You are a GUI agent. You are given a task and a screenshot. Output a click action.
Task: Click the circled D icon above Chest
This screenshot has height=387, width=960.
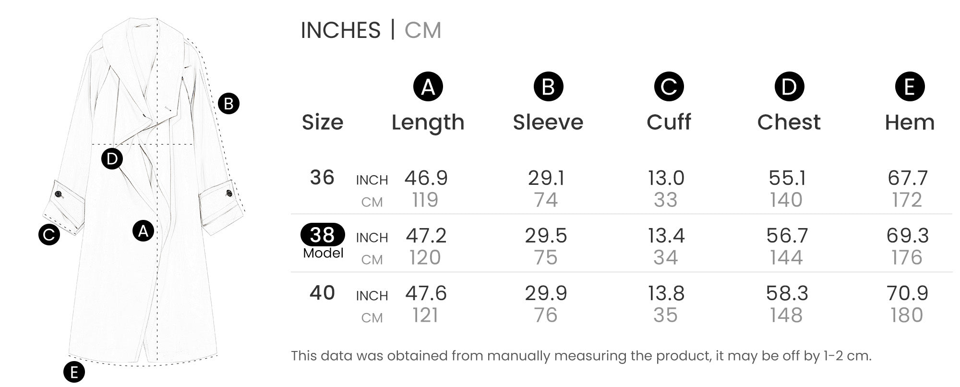pos(789,86)
